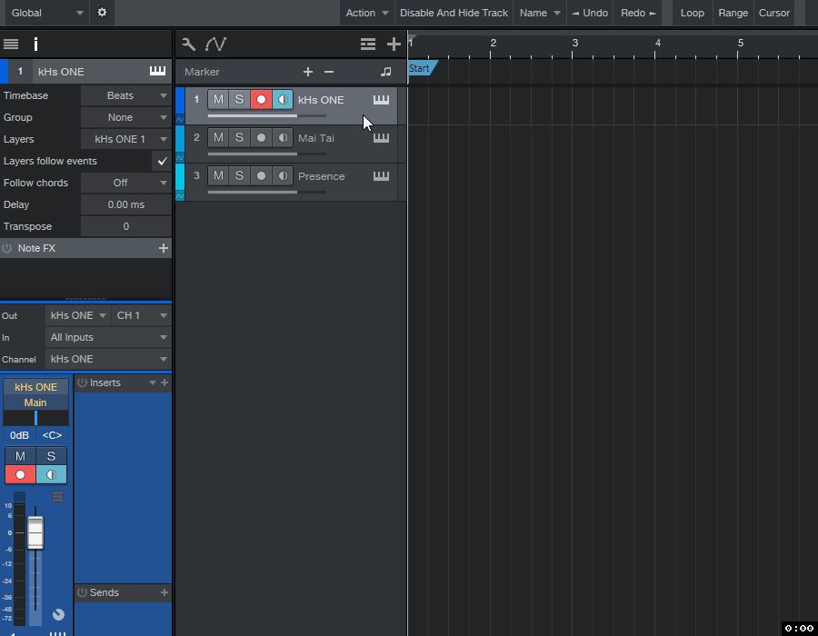Open the Out kHs ONE dropdown
Image resolution: width=818 pixels, height=636 pixels.
click(77, 315)
